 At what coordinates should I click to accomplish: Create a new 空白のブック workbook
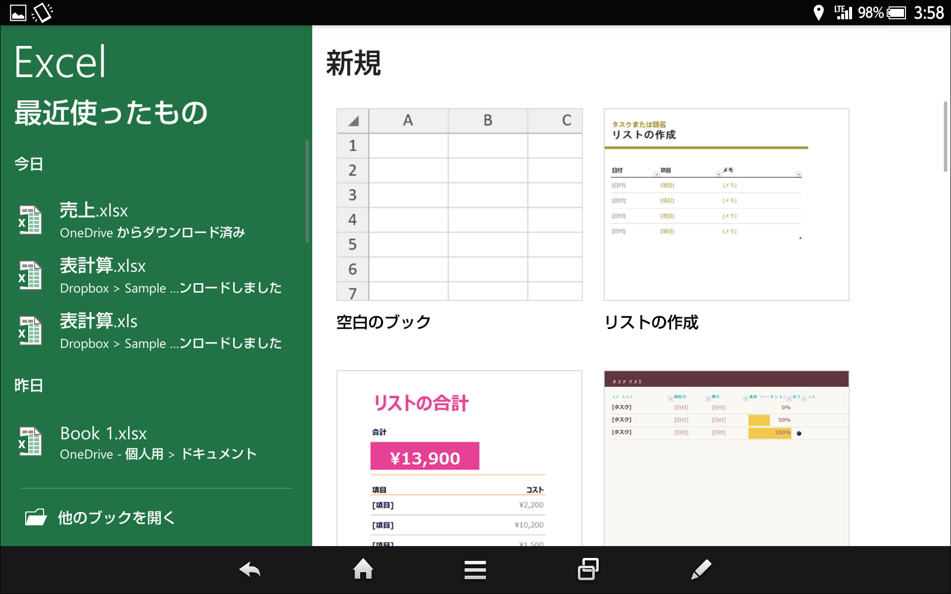point(459,204)
